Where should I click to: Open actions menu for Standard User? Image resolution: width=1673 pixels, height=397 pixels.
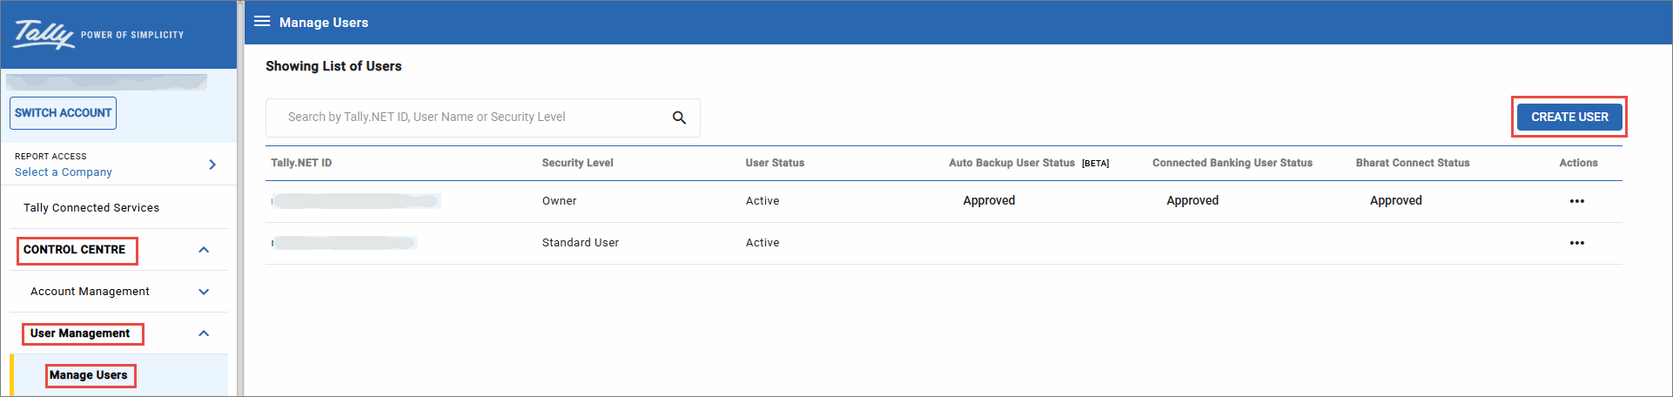(1576, 243)
